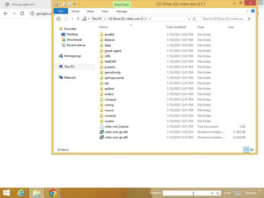Select the virtio-win-gt-x64 installer icon
The height and width of the screenshot is (198, 264).
[x=102, y=132]
